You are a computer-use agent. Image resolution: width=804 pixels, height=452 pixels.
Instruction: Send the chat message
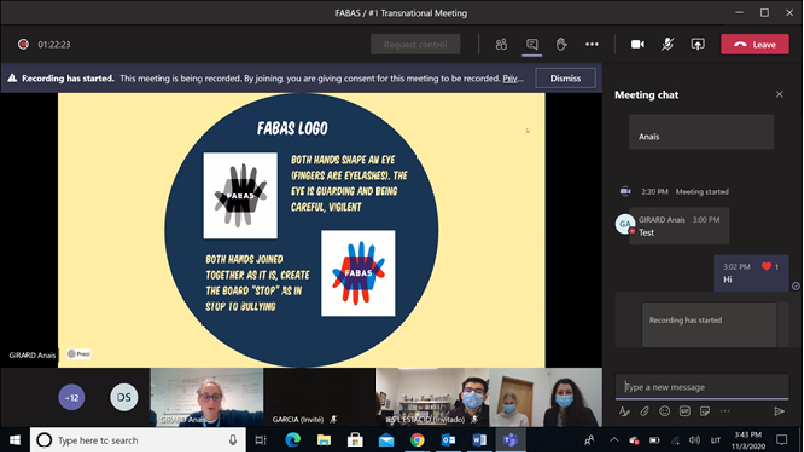(x=779, y=411)
